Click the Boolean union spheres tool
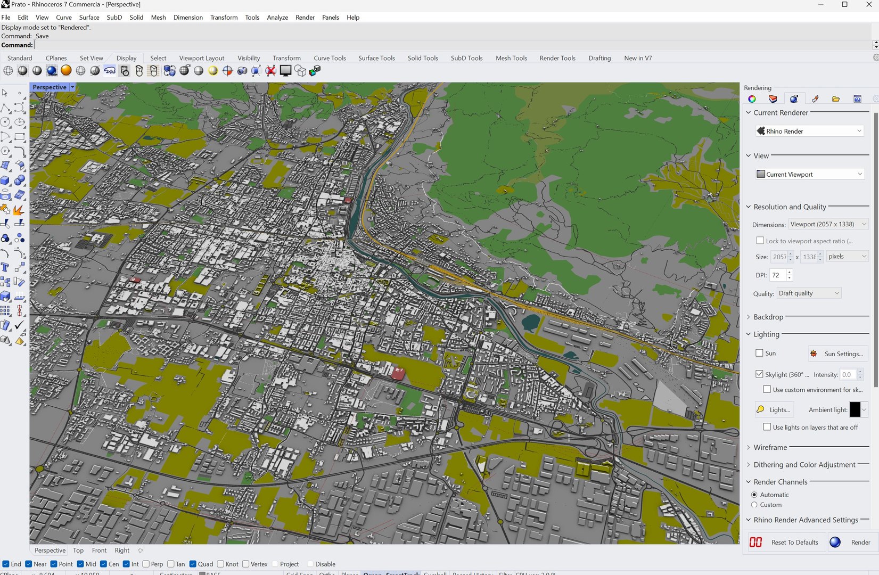 tap(20, 180)
